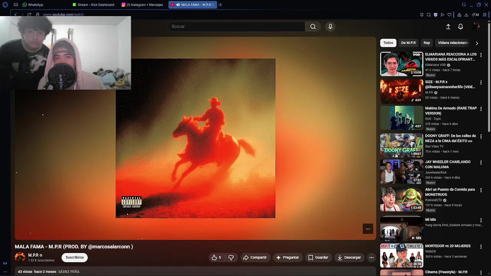
Task: Click the Guardar save button
Action: tap(318, 258)
